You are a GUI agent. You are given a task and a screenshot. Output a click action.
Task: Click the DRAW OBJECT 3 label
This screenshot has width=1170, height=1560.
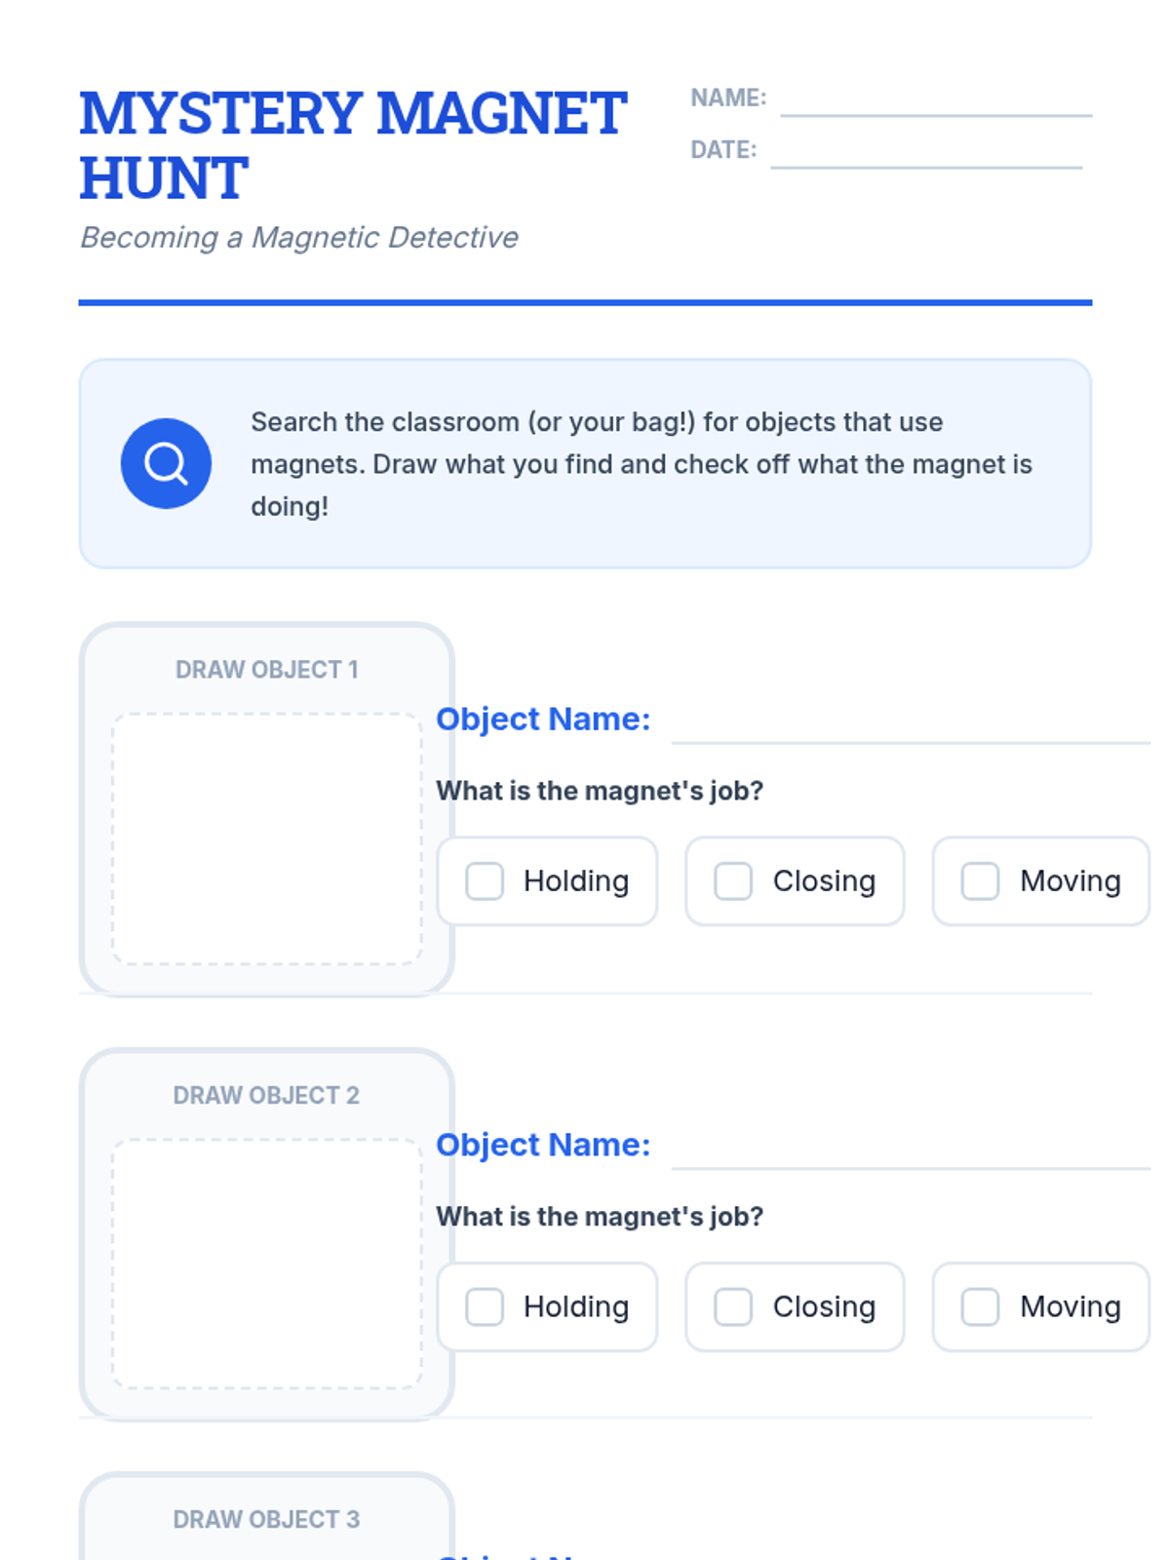pos(266,1519)
